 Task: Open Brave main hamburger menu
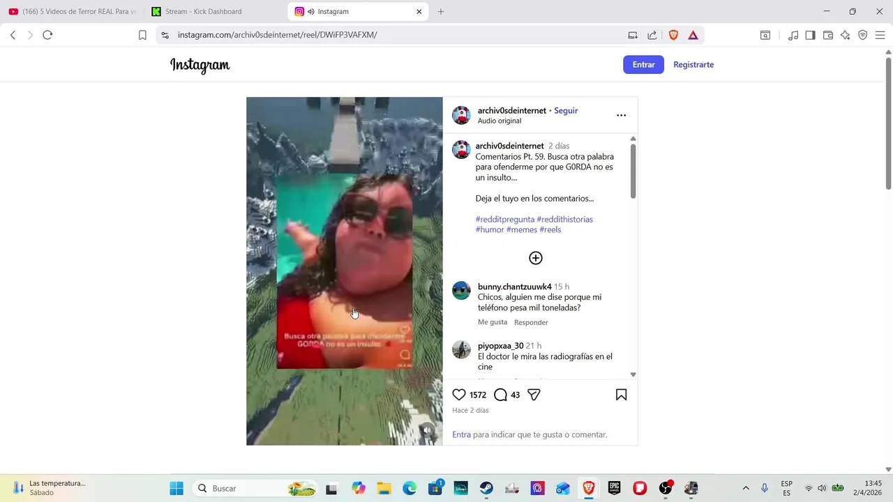pyautogui.click(x=880, y=35)
